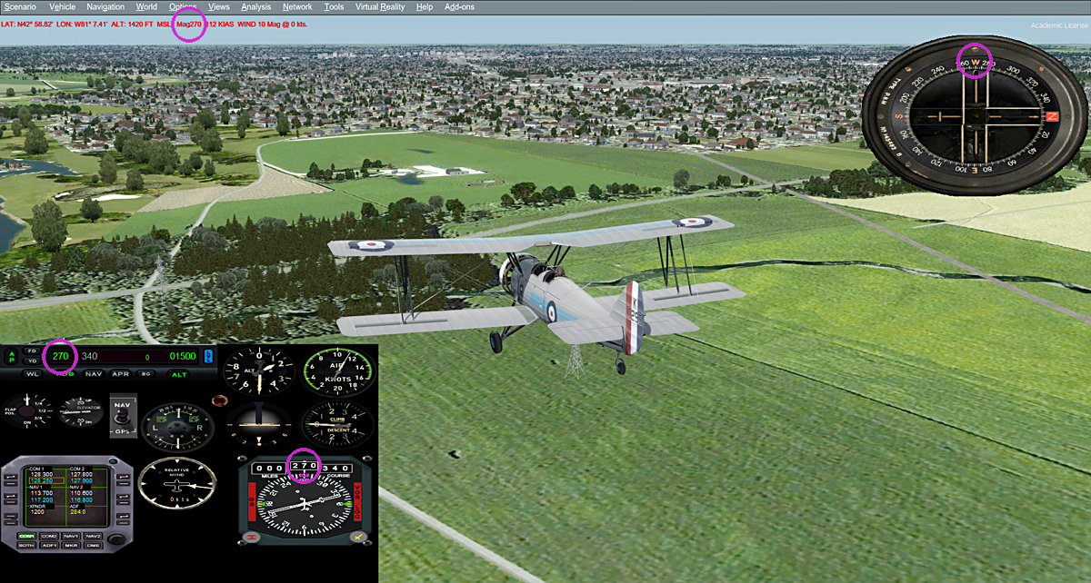Toggle the BC back course button
This screenshot has height=583, width=1091.
(x=146, y=374)
